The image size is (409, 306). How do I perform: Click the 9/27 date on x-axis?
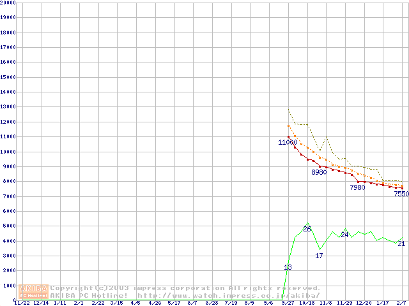point(288,303)
